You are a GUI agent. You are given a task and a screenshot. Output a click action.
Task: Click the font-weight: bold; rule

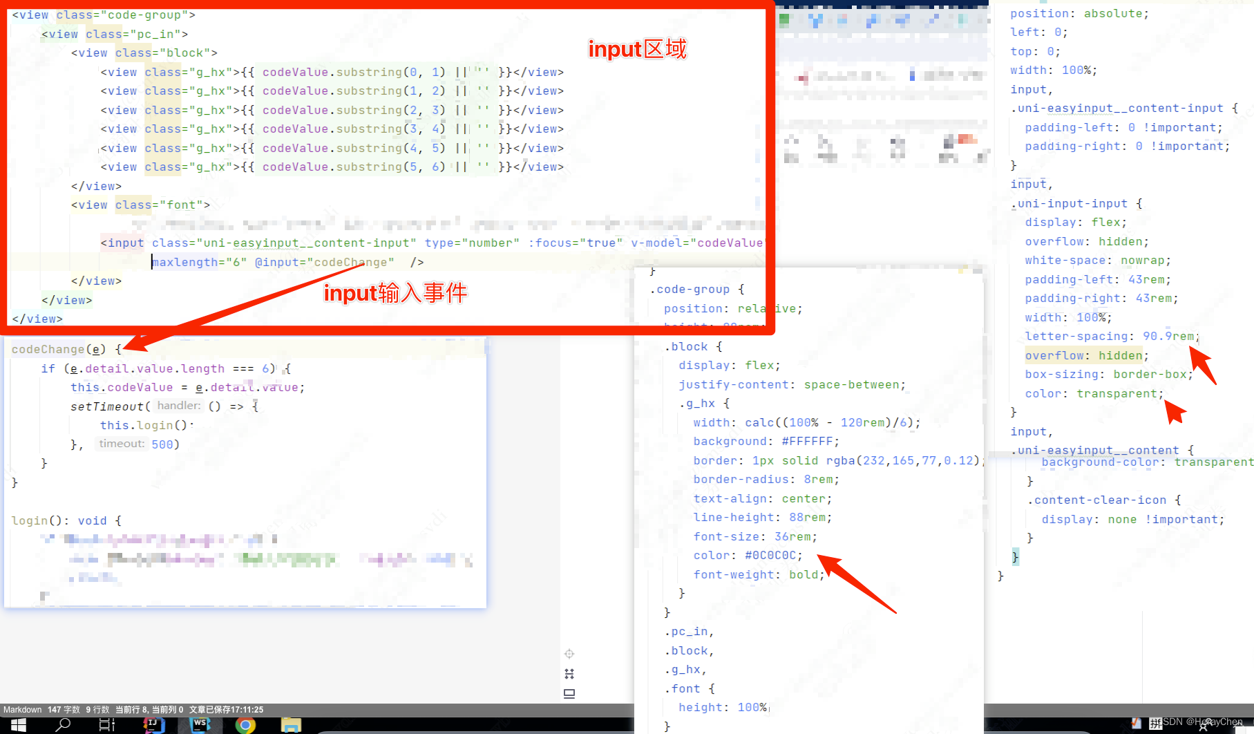[759, 575]
